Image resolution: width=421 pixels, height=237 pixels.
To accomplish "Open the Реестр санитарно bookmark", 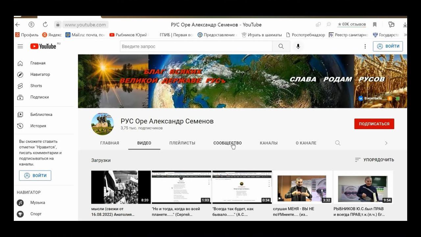I will coord(349,35).
